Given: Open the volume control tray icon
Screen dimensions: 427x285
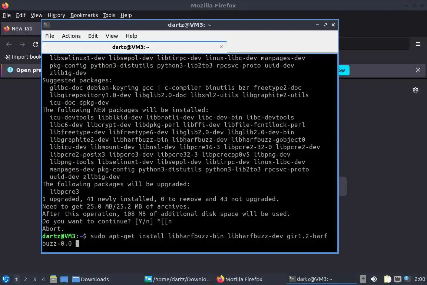Looking at the screenshot, I should click(x=374, y=279).
